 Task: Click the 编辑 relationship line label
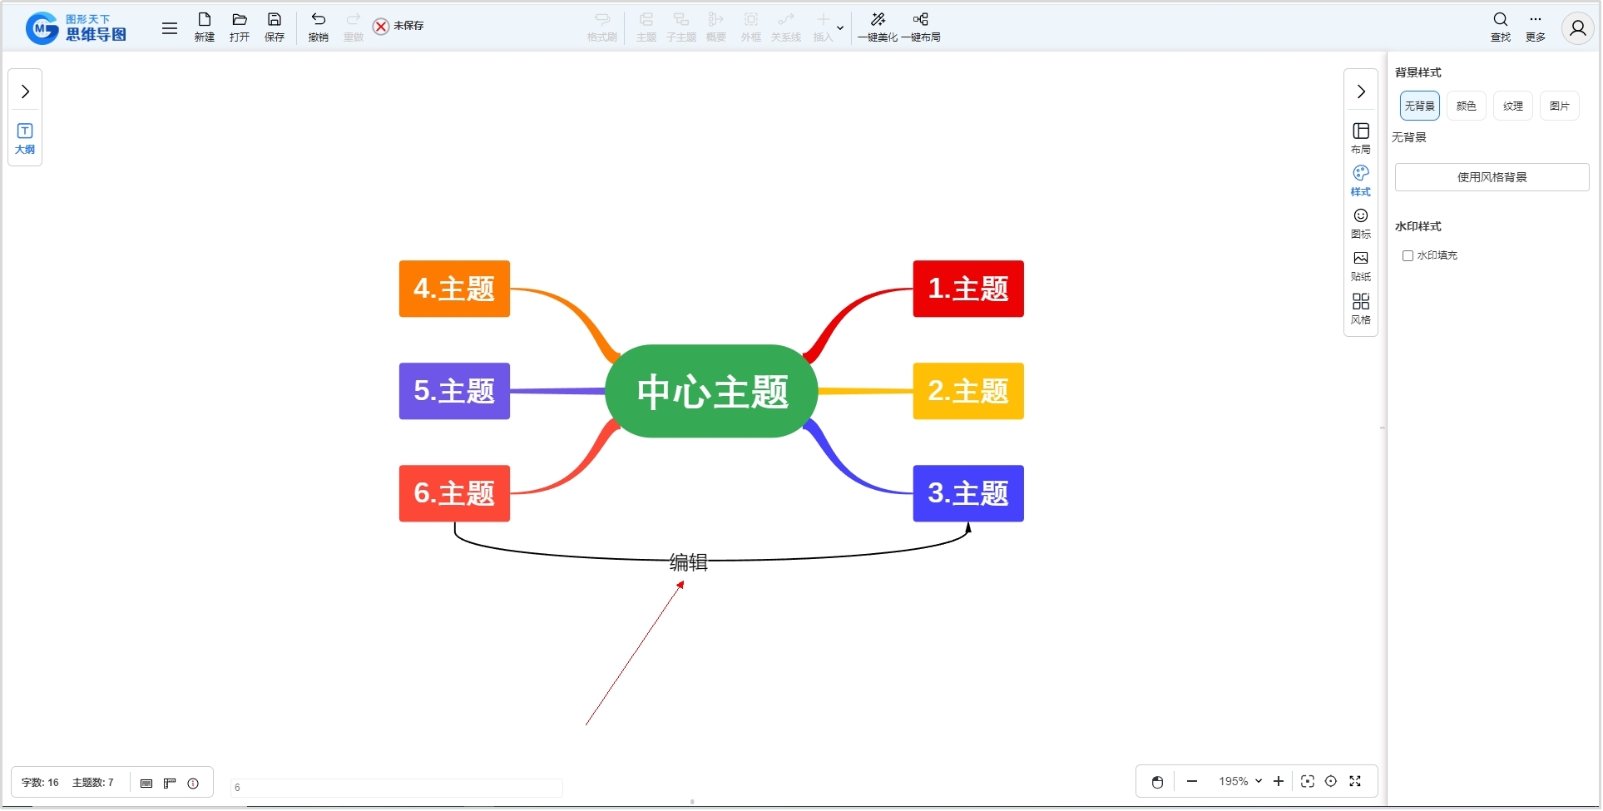click(689, 562)
